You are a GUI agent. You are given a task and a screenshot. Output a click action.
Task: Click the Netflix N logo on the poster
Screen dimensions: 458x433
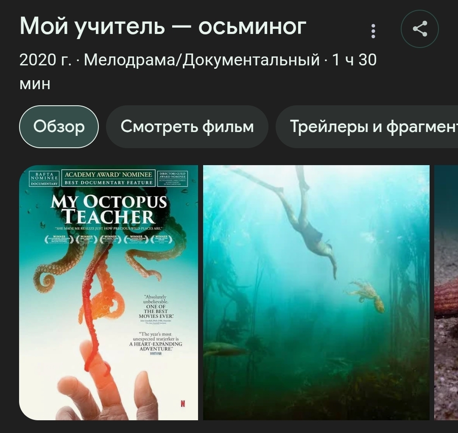click(182, 403)
